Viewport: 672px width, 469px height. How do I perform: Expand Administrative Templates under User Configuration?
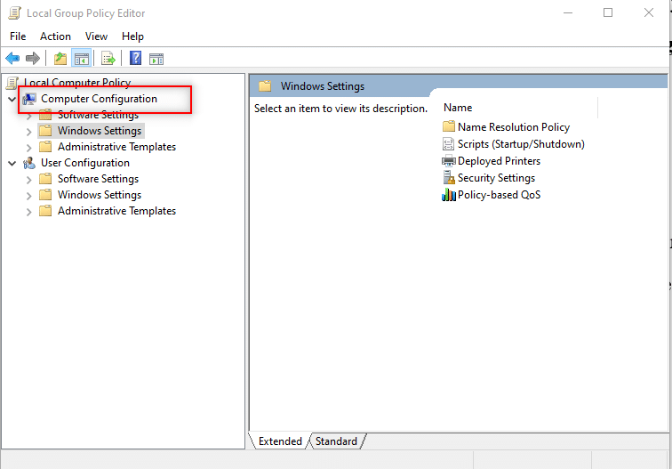28,212
